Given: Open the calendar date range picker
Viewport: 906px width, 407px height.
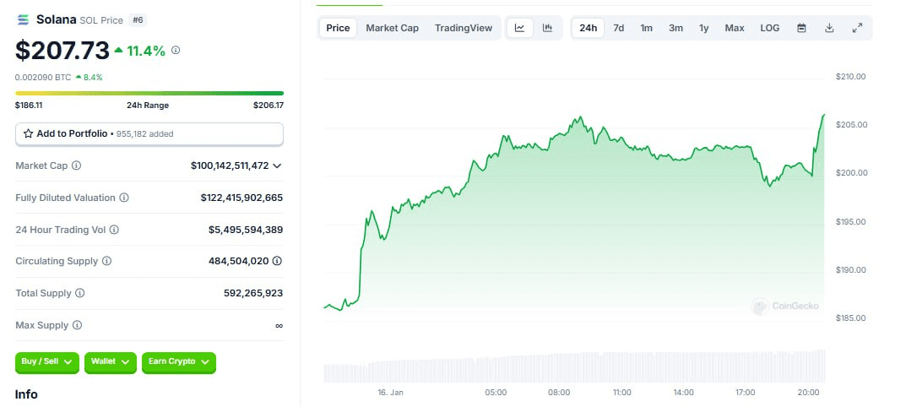Looking at the screenshot, I should click(x=801, y=28).
